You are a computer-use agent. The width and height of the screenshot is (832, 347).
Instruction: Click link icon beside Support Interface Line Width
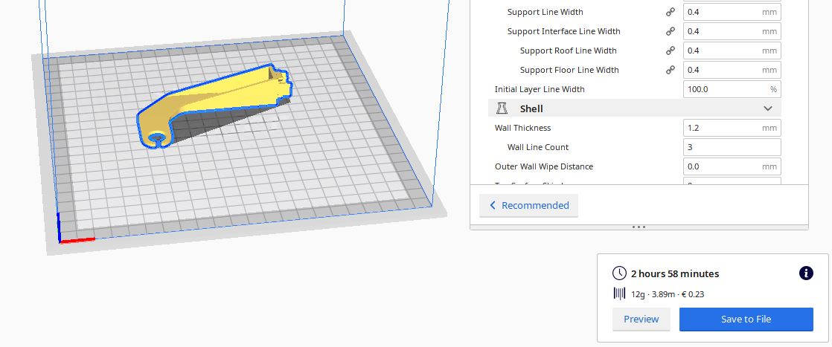coord(671,31)
